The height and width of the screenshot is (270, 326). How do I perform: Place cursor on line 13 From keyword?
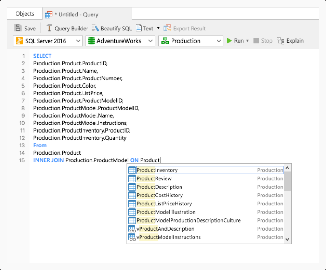(x=40, y=145)
